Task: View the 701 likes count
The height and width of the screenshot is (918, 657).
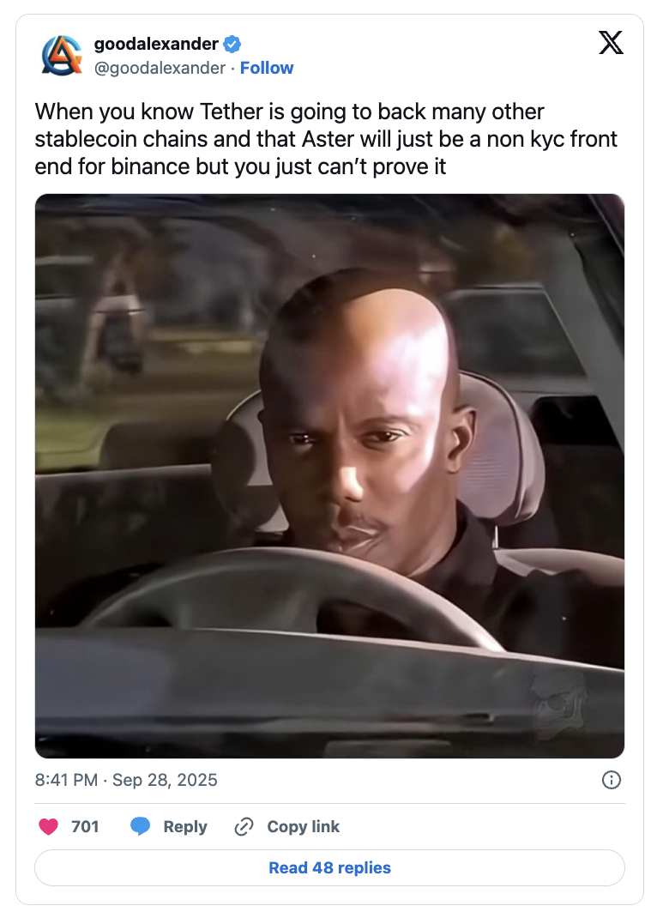Action: tap(85, 826)
